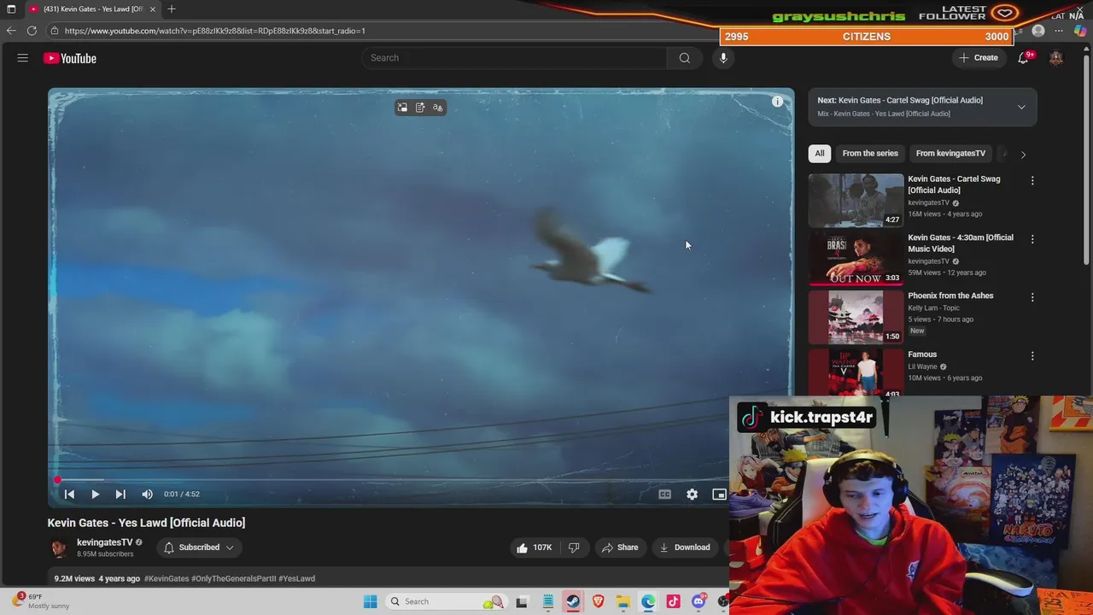The image size is (1093, 615).
Task: Skip to next video in player
Action: pos(120,494)
